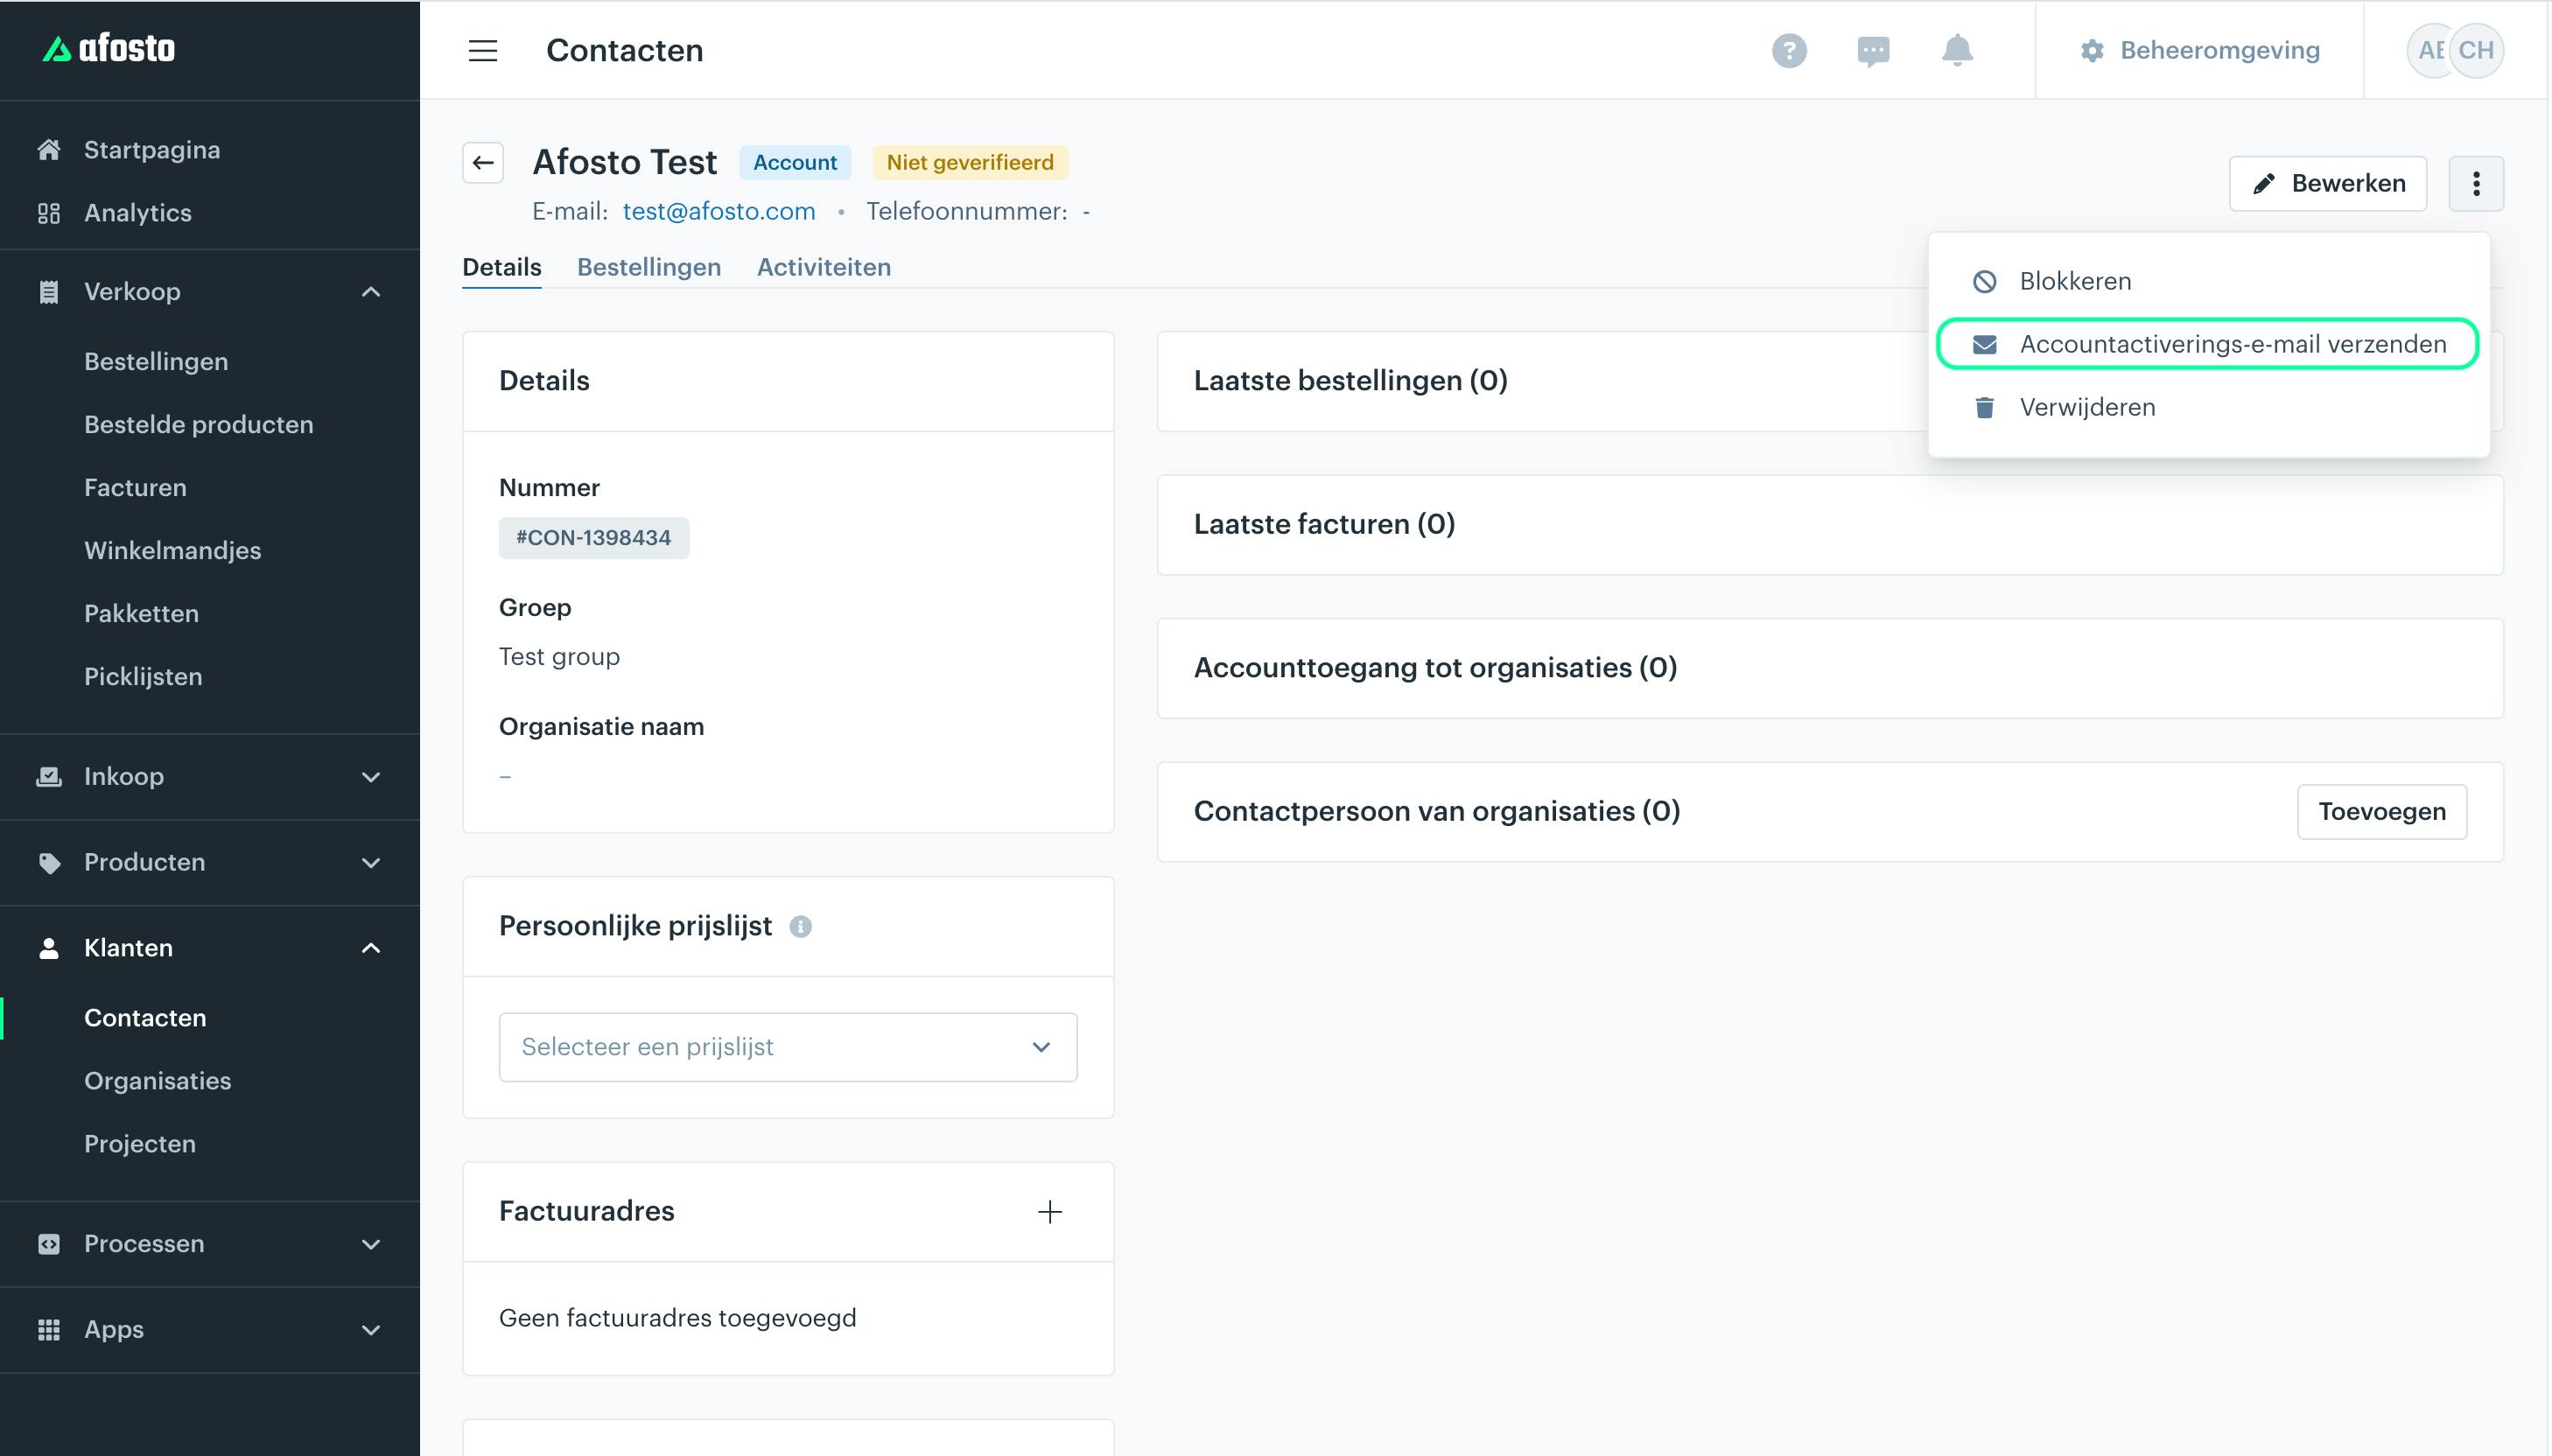Go back with the arrow button
2552x1456 pixels.
[483, 163]
